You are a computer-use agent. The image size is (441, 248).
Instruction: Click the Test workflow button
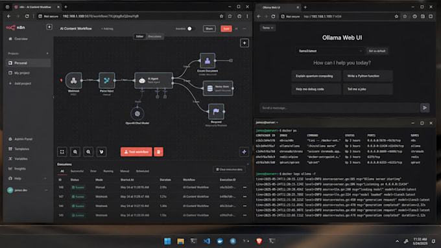point(136,152)
